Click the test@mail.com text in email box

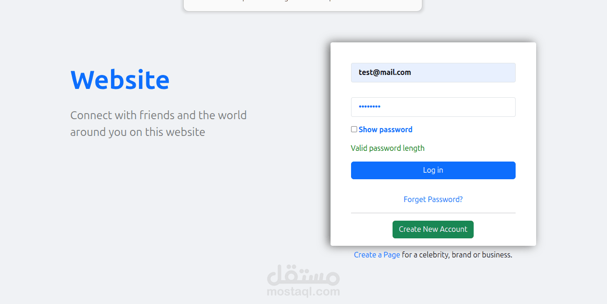tap(385, 73)
